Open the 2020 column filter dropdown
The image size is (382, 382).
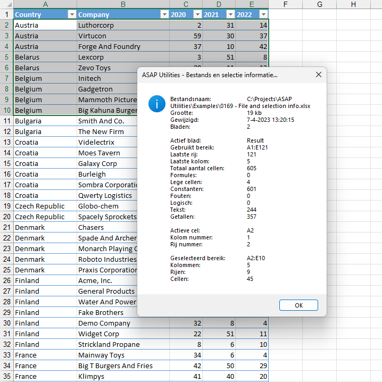(197, 14)
